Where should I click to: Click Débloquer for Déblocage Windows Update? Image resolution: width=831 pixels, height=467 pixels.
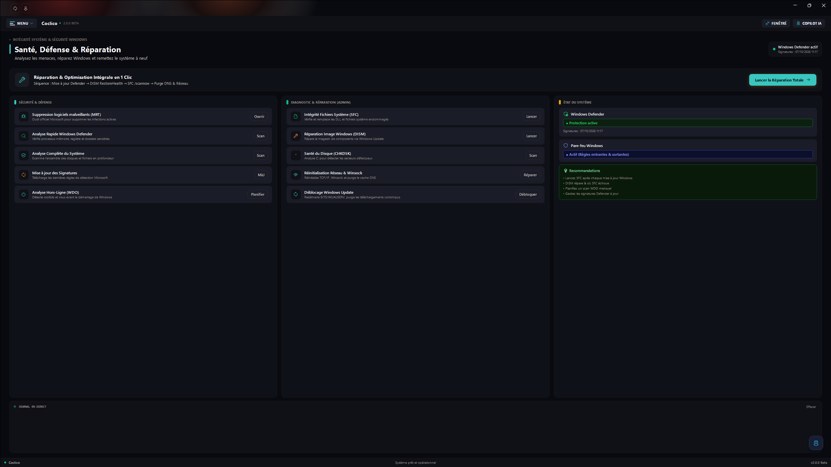528,194
